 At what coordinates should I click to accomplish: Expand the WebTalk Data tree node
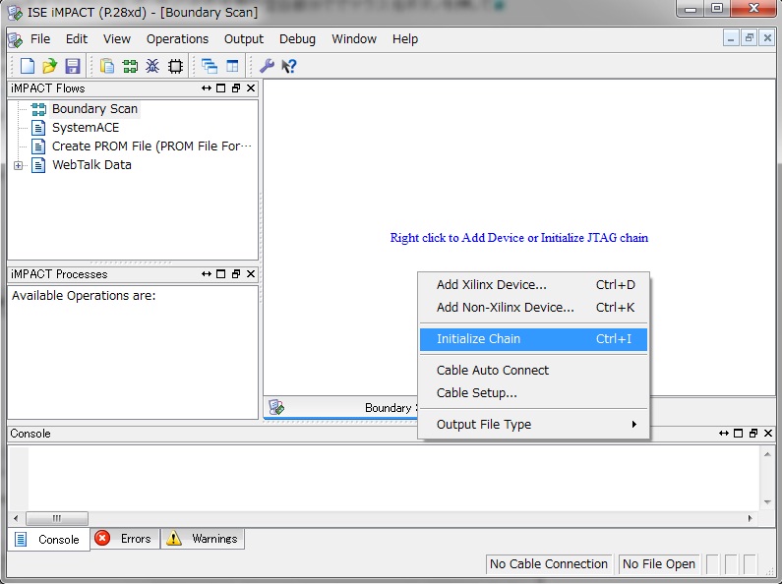coord(19,165)
